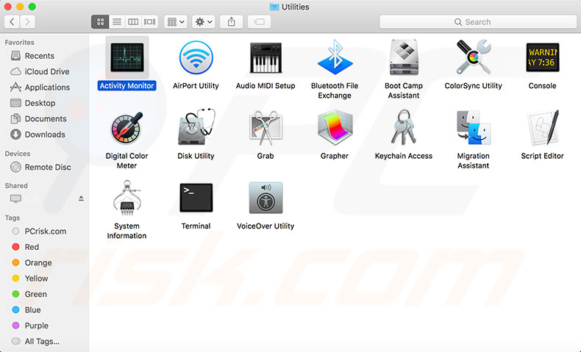Select ColorSync Utility icon
The width and height of the screenshot is (581, 352).
pyautogui.click(x=473, y=57)
